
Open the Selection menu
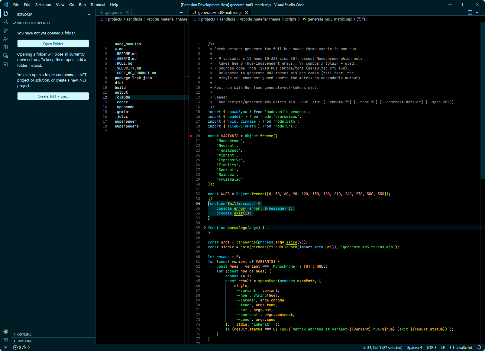[43, 5]
